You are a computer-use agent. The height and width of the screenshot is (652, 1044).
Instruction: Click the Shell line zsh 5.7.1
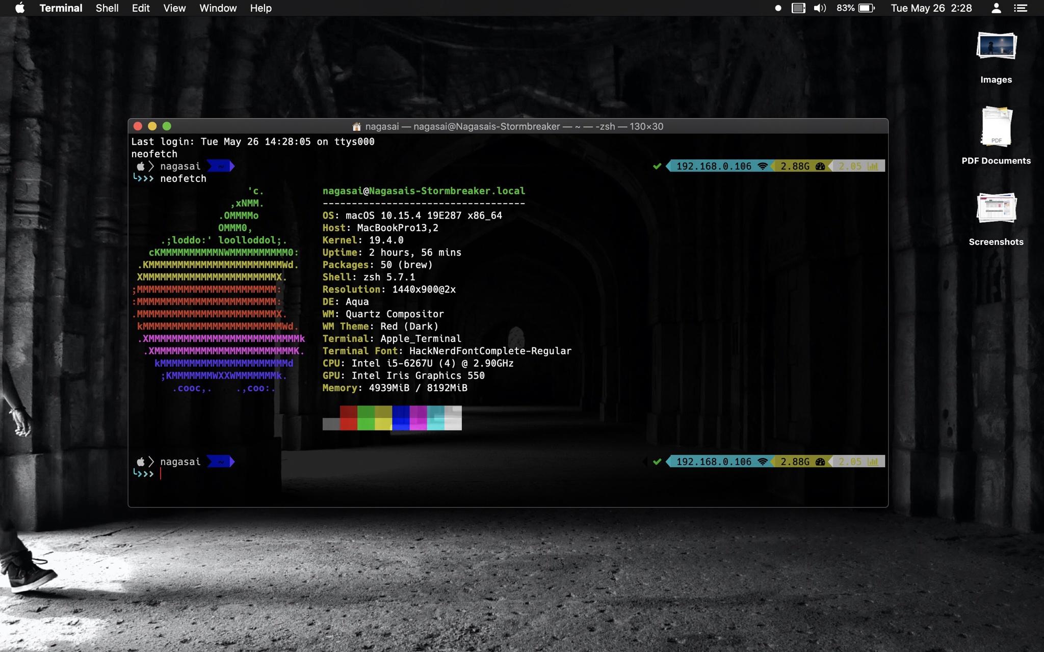point(369,277)
